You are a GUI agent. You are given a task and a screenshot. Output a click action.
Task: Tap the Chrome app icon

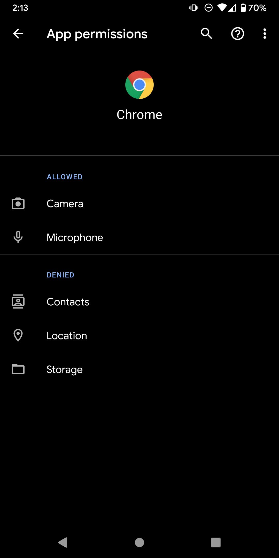click(x=139, y=85)
